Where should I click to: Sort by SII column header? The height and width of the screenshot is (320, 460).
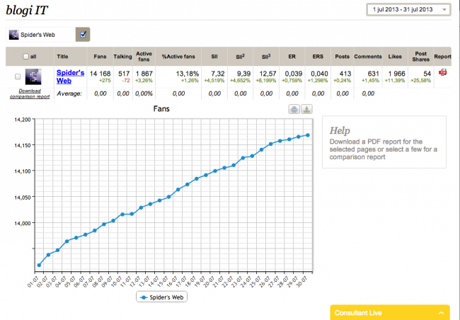[214, 57]
